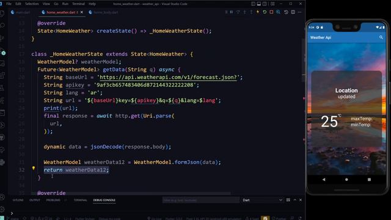Switch to the OUTPUT panel tab

[35, 200]
